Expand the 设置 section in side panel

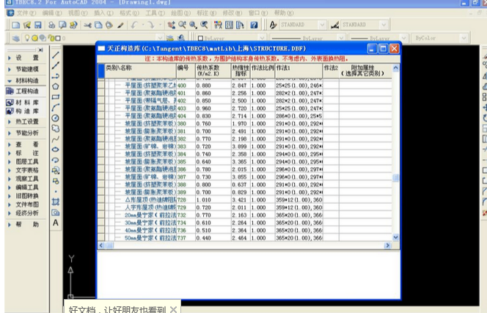10,58
